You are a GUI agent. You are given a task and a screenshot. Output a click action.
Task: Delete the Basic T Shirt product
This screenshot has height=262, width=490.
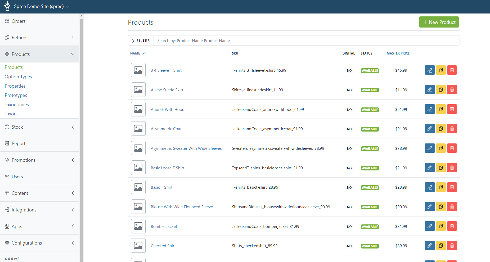[x=452, y=187]
